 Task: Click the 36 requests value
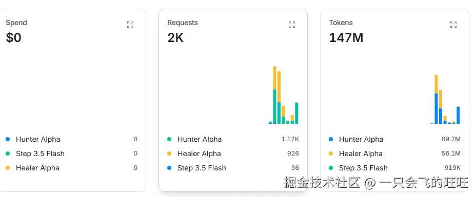tap(295, 168)
